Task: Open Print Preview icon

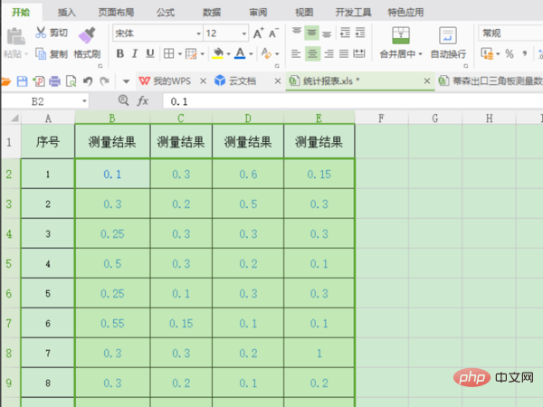Action: (71, 81)
